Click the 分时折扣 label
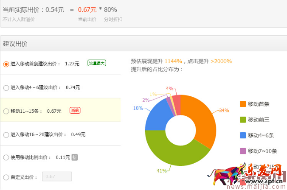 pos(113,20)
